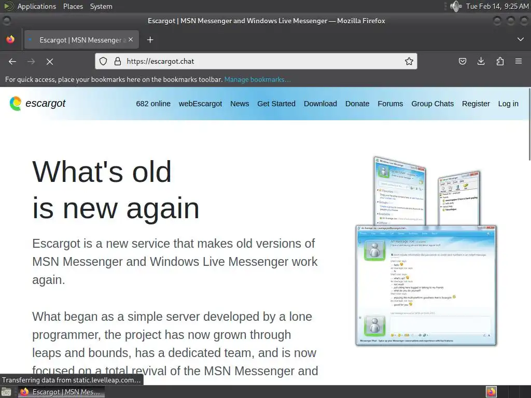Click the escargot brand name text
Image resolution: width=531 pixels, height=398 pixels.
[x=46, y=103]
